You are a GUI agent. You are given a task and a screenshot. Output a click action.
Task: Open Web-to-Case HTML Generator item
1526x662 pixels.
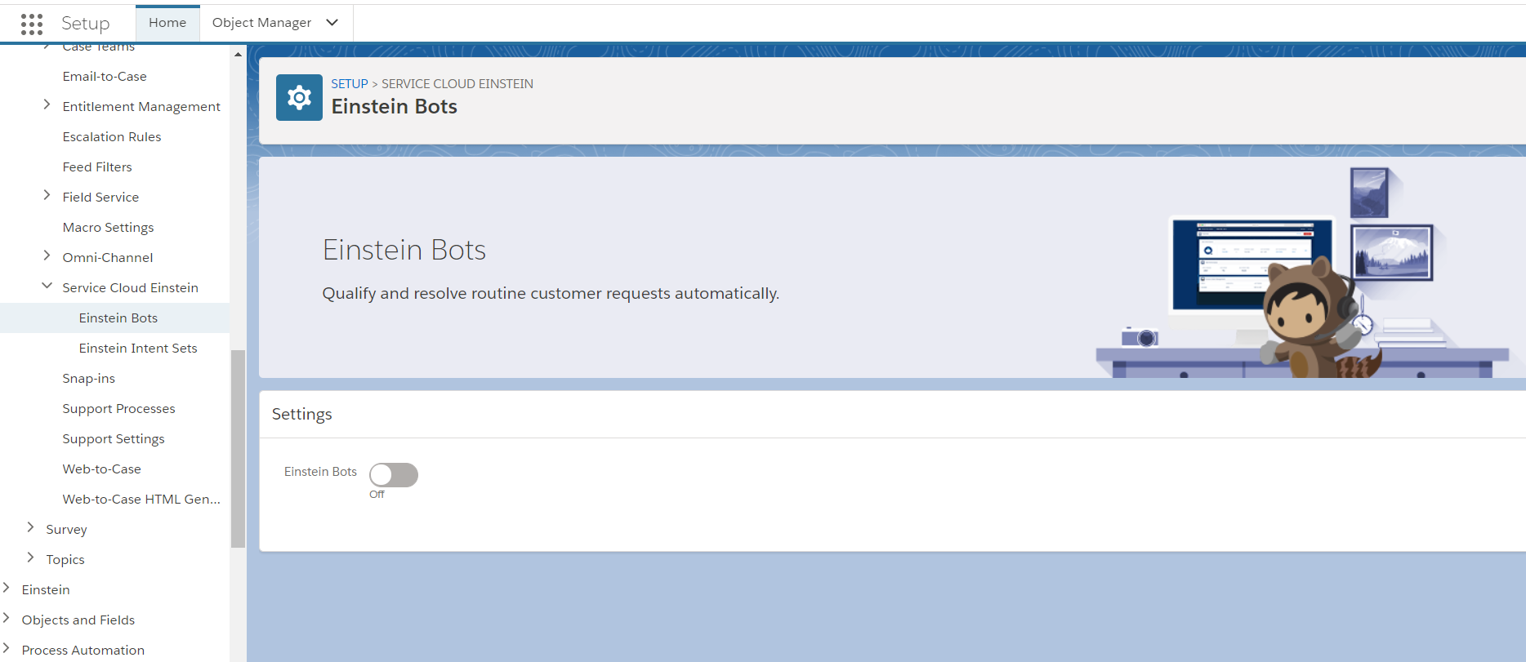click(141, 499)
